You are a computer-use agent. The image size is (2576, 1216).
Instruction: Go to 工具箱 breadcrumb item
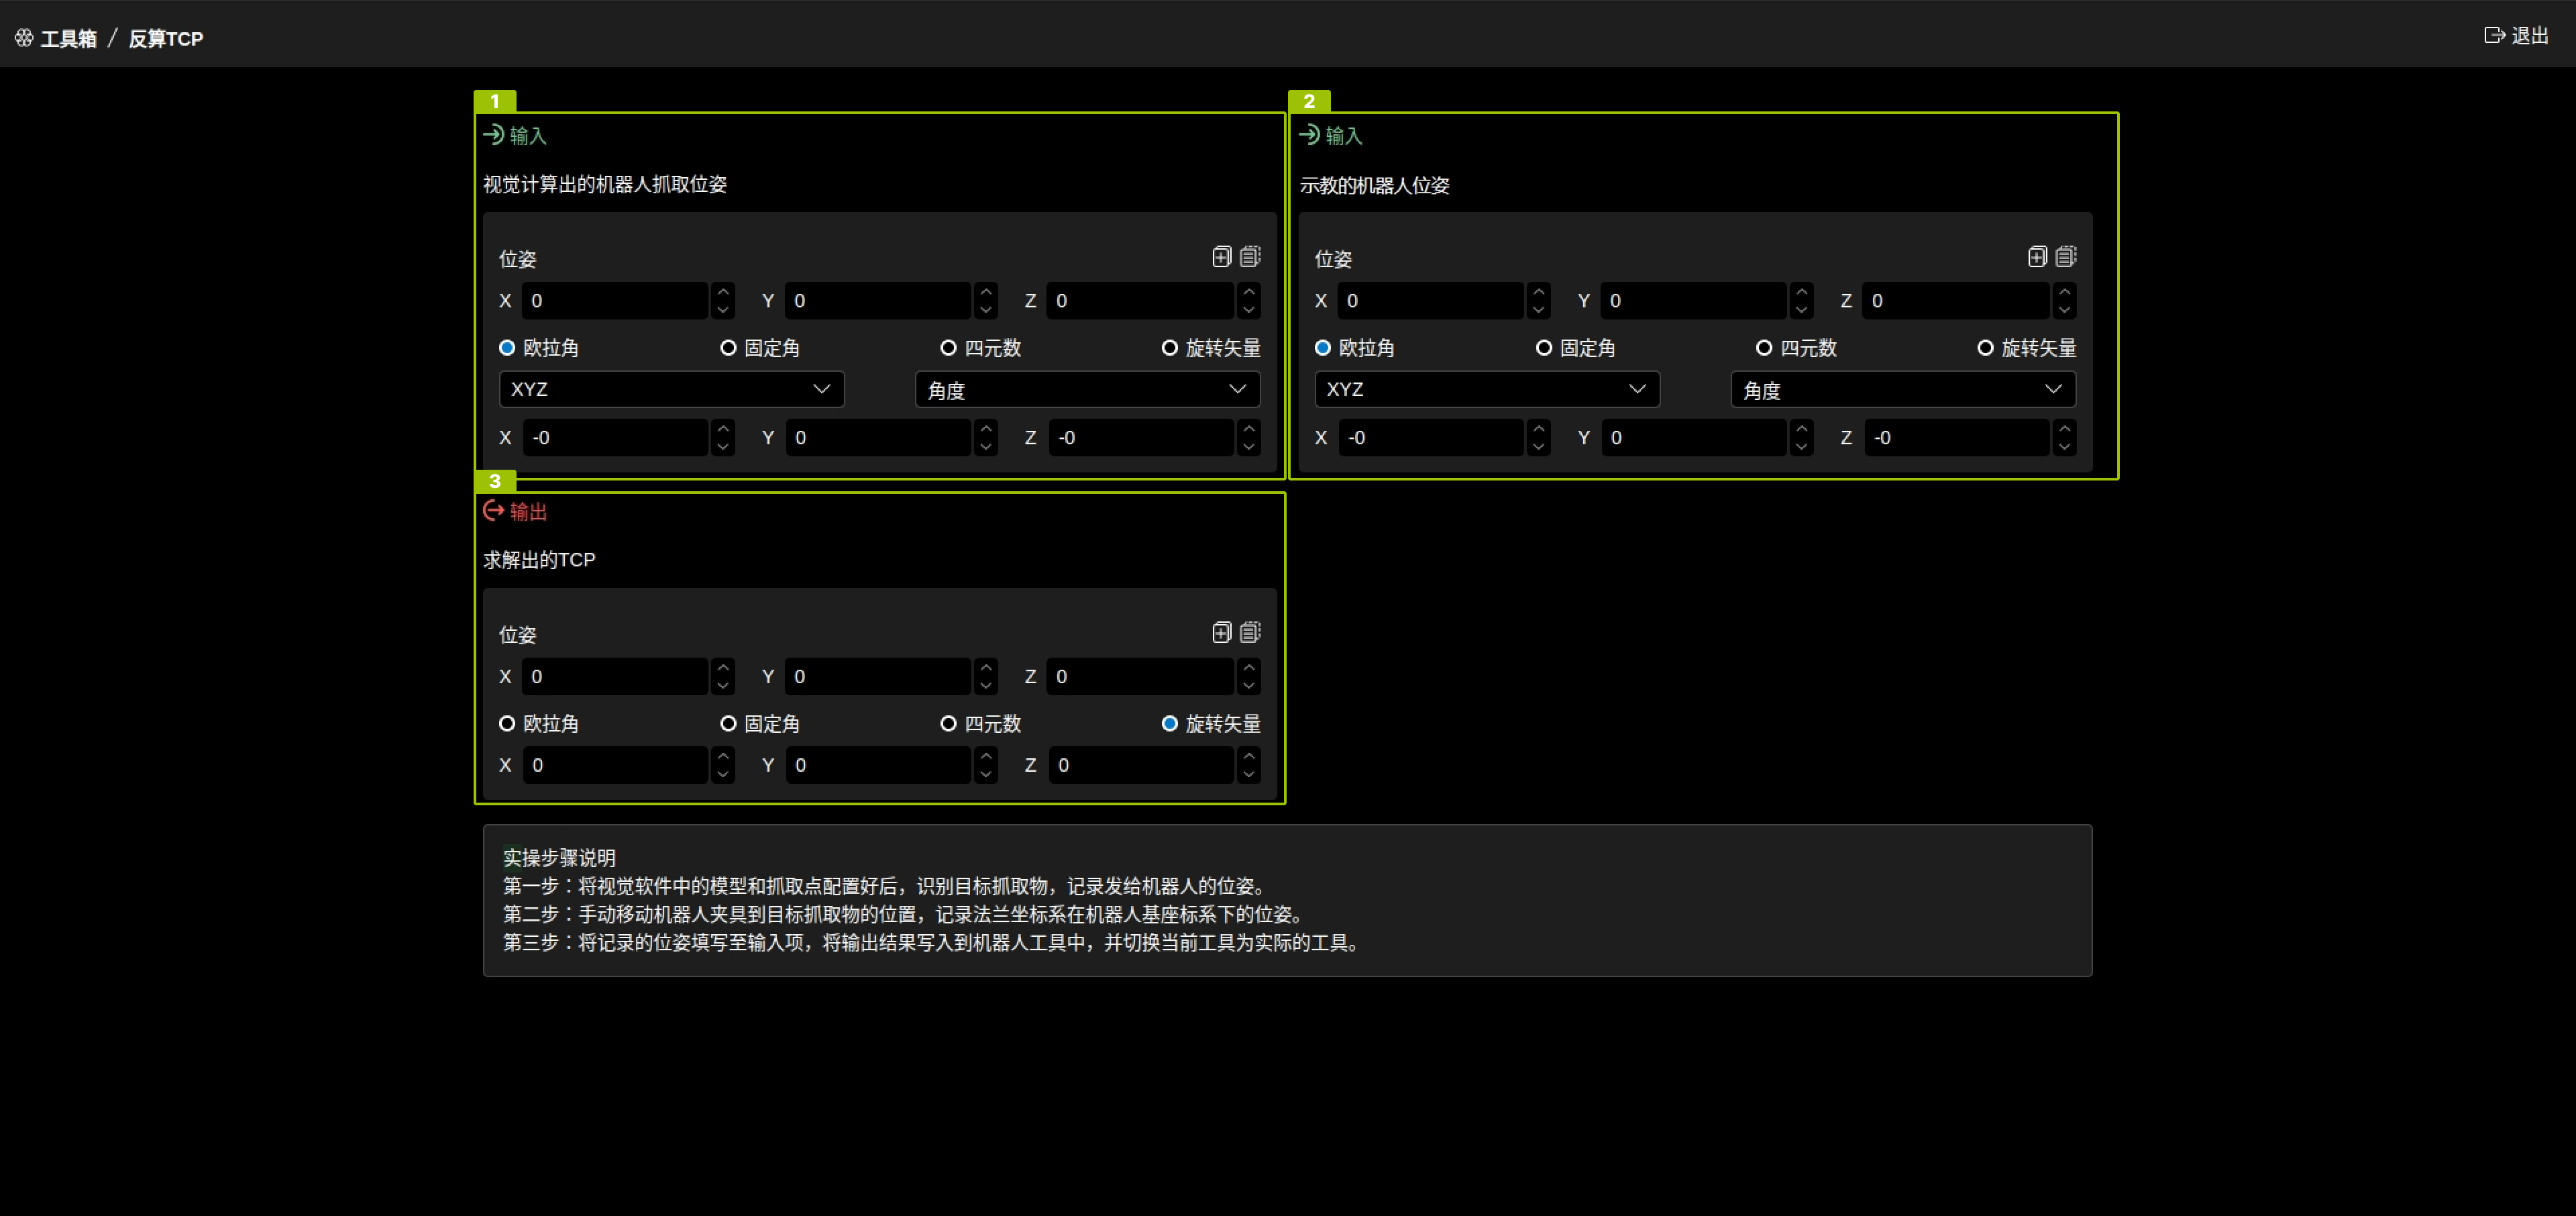[x=68, y=38]
